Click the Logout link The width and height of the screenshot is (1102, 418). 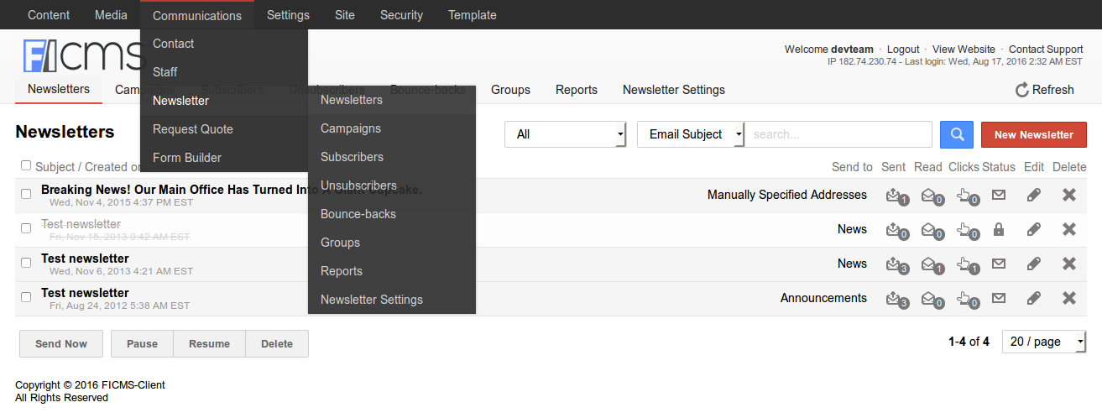point(903,50)
